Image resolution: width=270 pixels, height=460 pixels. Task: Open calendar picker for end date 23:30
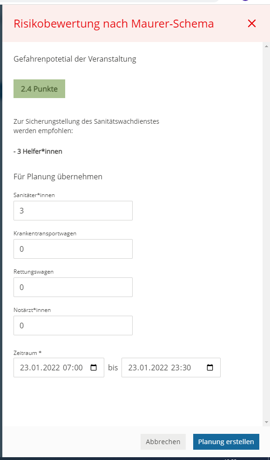click(210, 368)
